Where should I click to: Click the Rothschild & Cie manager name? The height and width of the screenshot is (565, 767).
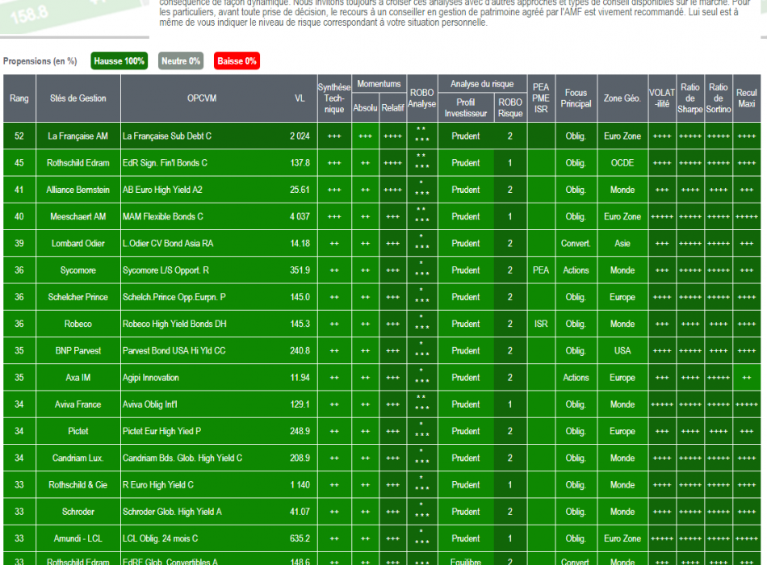click(x=78, y=485)
